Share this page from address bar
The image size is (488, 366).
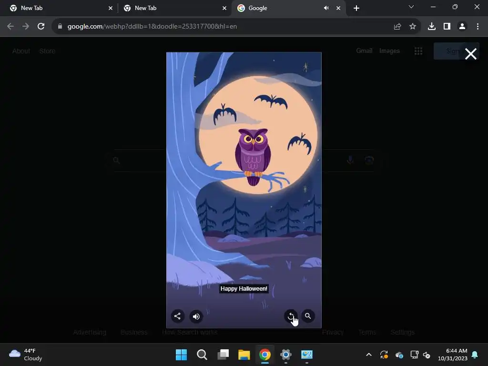coord(397,27)
